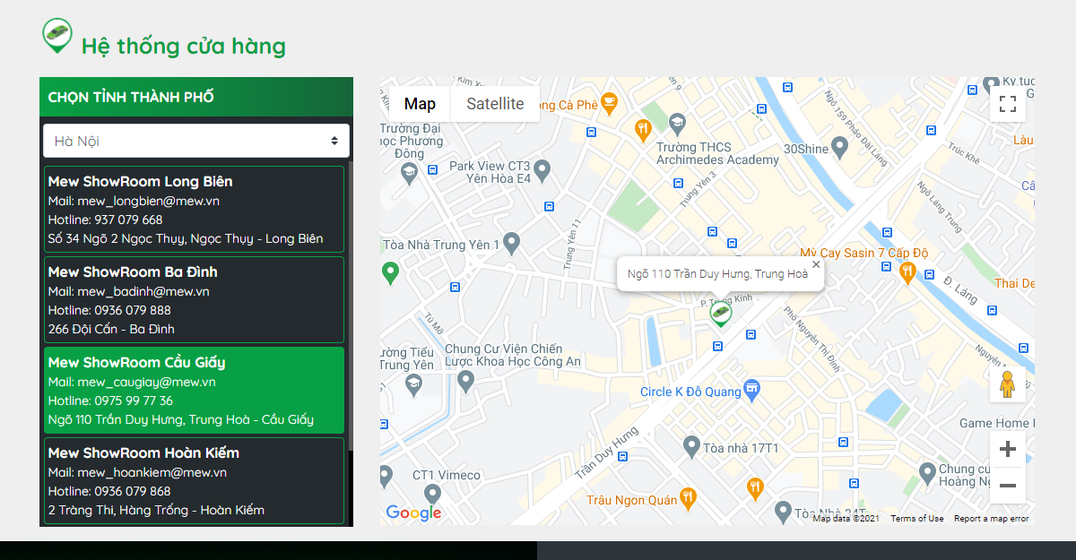Switch back to standard Map view
Screen dimensions: 1076x560
[419, 104]
